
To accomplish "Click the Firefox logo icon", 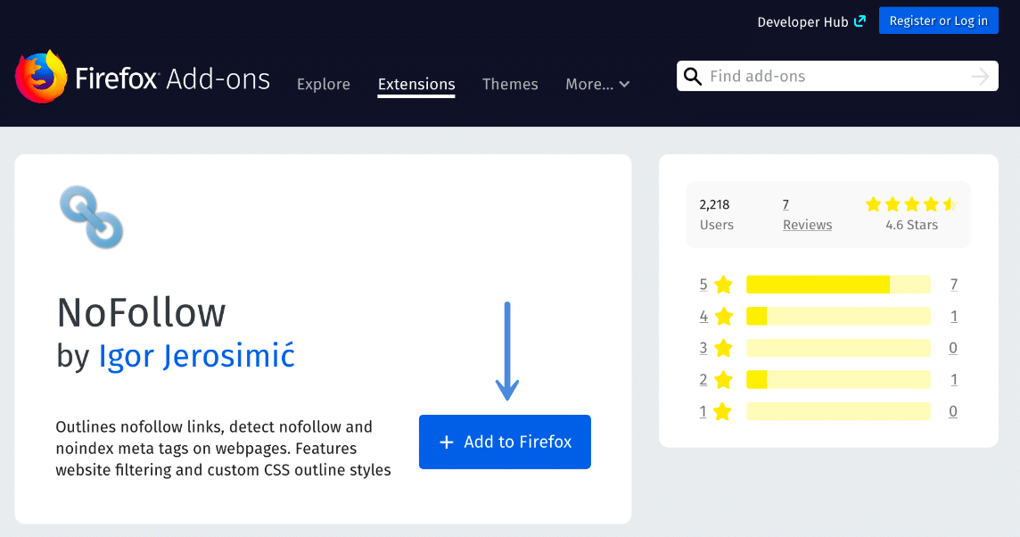I will (x=41, y=77).
